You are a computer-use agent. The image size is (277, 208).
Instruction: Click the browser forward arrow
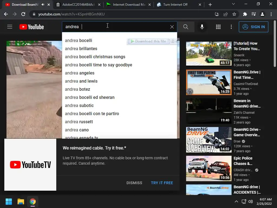[15, 14]
